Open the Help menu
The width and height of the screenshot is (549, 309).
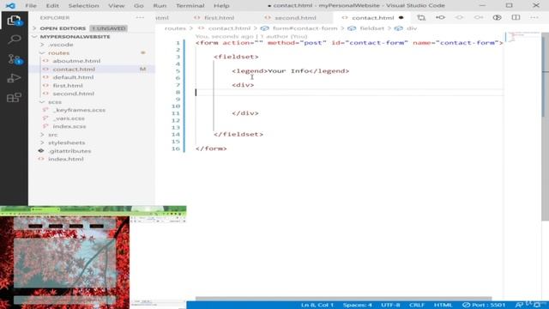pos(221,6)
